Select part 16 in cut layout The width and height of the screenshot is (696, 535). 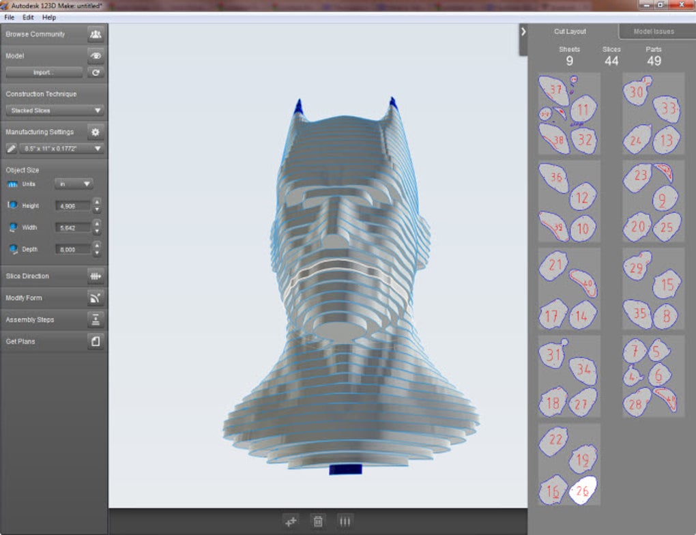coord(553,490)
